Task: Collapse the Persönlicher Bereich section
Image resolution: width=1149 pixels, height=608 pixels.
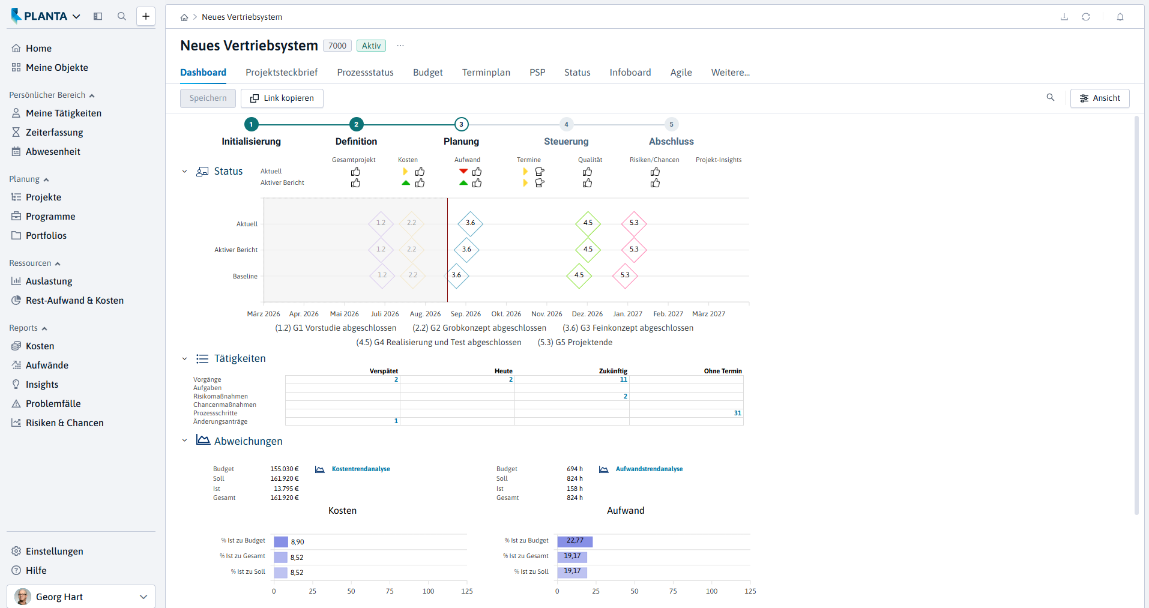Action: [x=92, y=95]
